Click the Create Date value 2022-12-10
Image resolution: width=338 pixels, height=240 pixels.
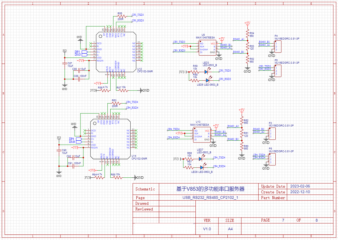tap(300, 192)
